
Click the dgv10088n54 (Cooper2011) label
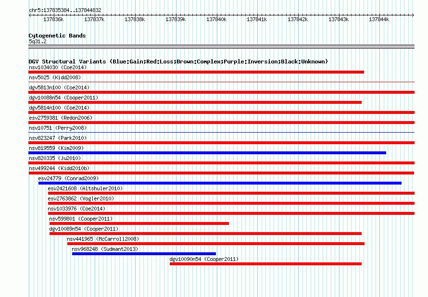pyautogui.click(x=63, y=98)
